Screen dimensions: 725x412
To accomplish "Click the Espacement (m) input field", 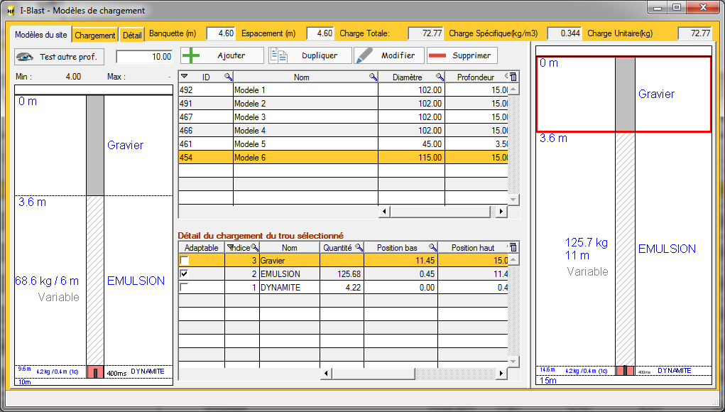I will coord(320,33).
